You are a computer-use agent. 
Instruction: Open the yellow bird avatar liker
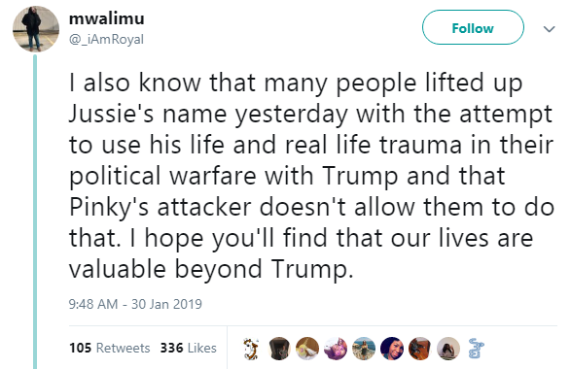coord(307,349)
